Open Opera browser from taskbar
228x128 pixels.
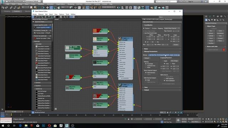pos(49,126)
